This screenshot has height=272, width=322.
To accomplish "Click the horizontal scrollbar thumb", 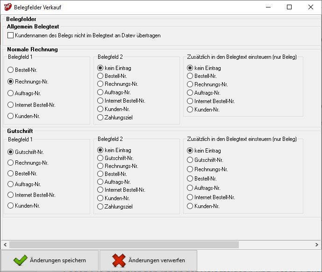I will pos(124,244).
